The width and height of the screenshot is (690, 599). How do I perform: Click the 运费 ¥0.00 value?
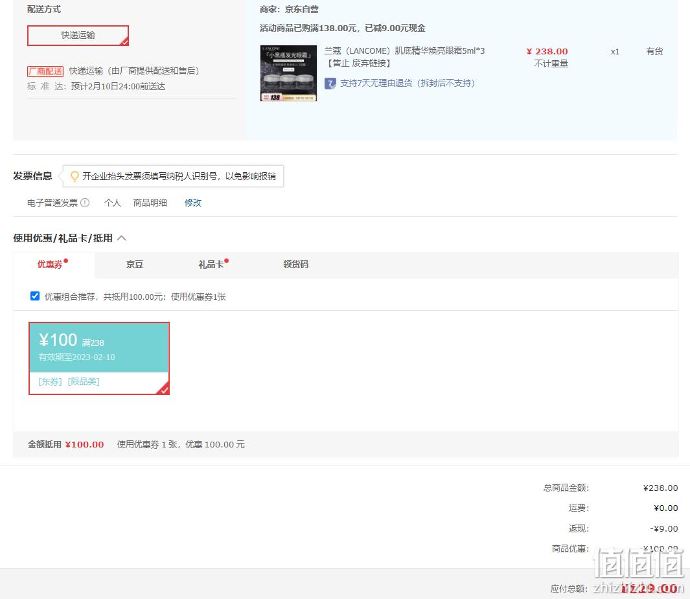tap(666, 508)
